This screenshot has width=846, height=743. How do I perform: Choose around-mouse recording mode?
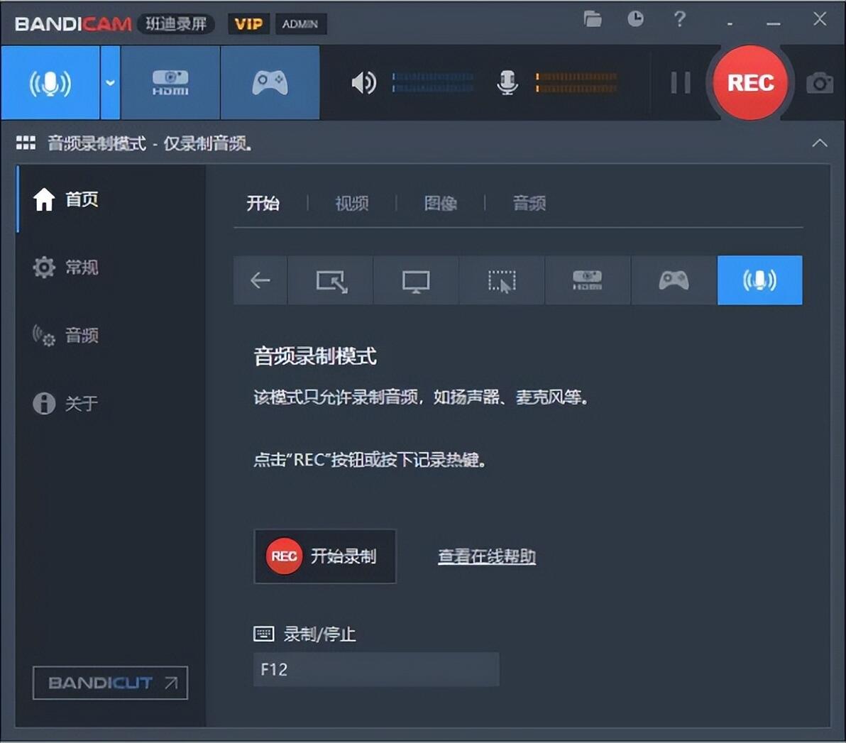click(502, 280)
